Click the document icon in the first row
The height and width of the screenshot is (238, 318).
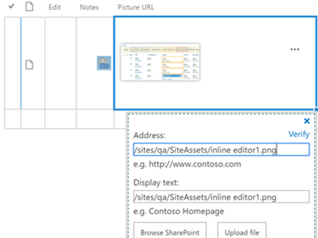(x=29, y=65)
